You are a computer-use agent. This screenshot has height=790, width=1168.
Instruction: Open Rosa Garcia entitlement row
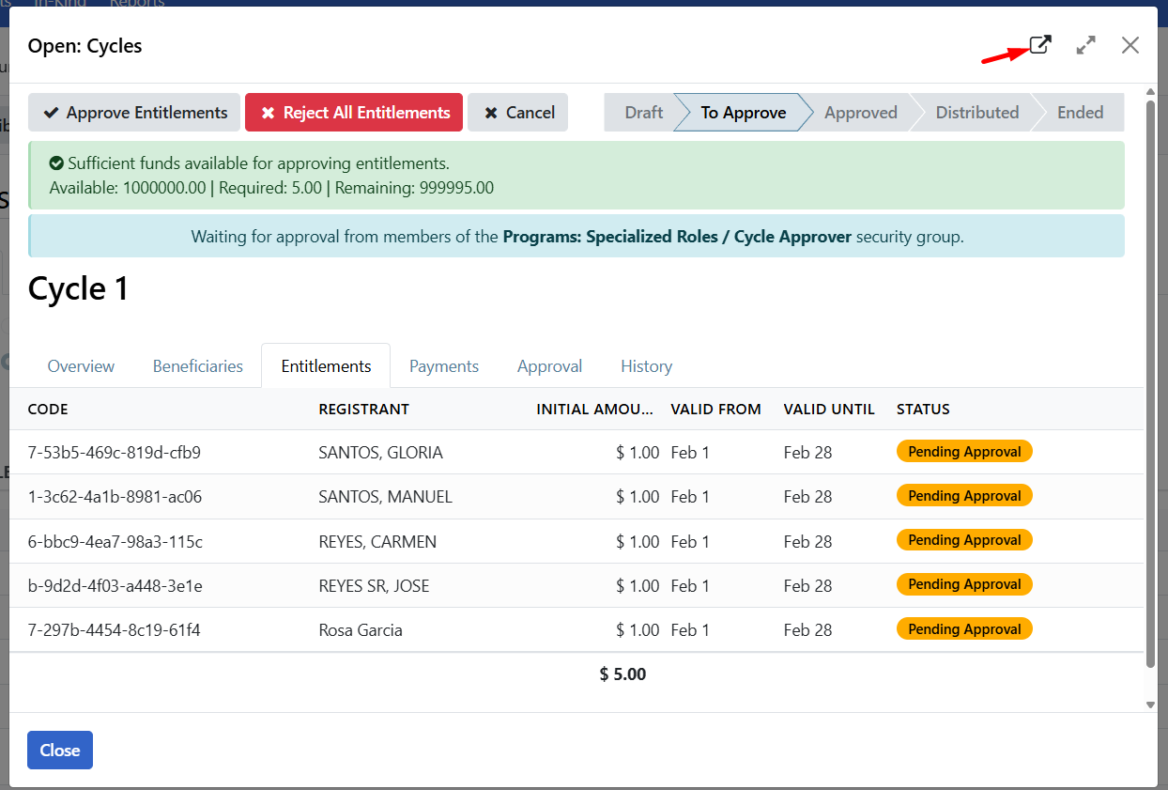(361, 630)
